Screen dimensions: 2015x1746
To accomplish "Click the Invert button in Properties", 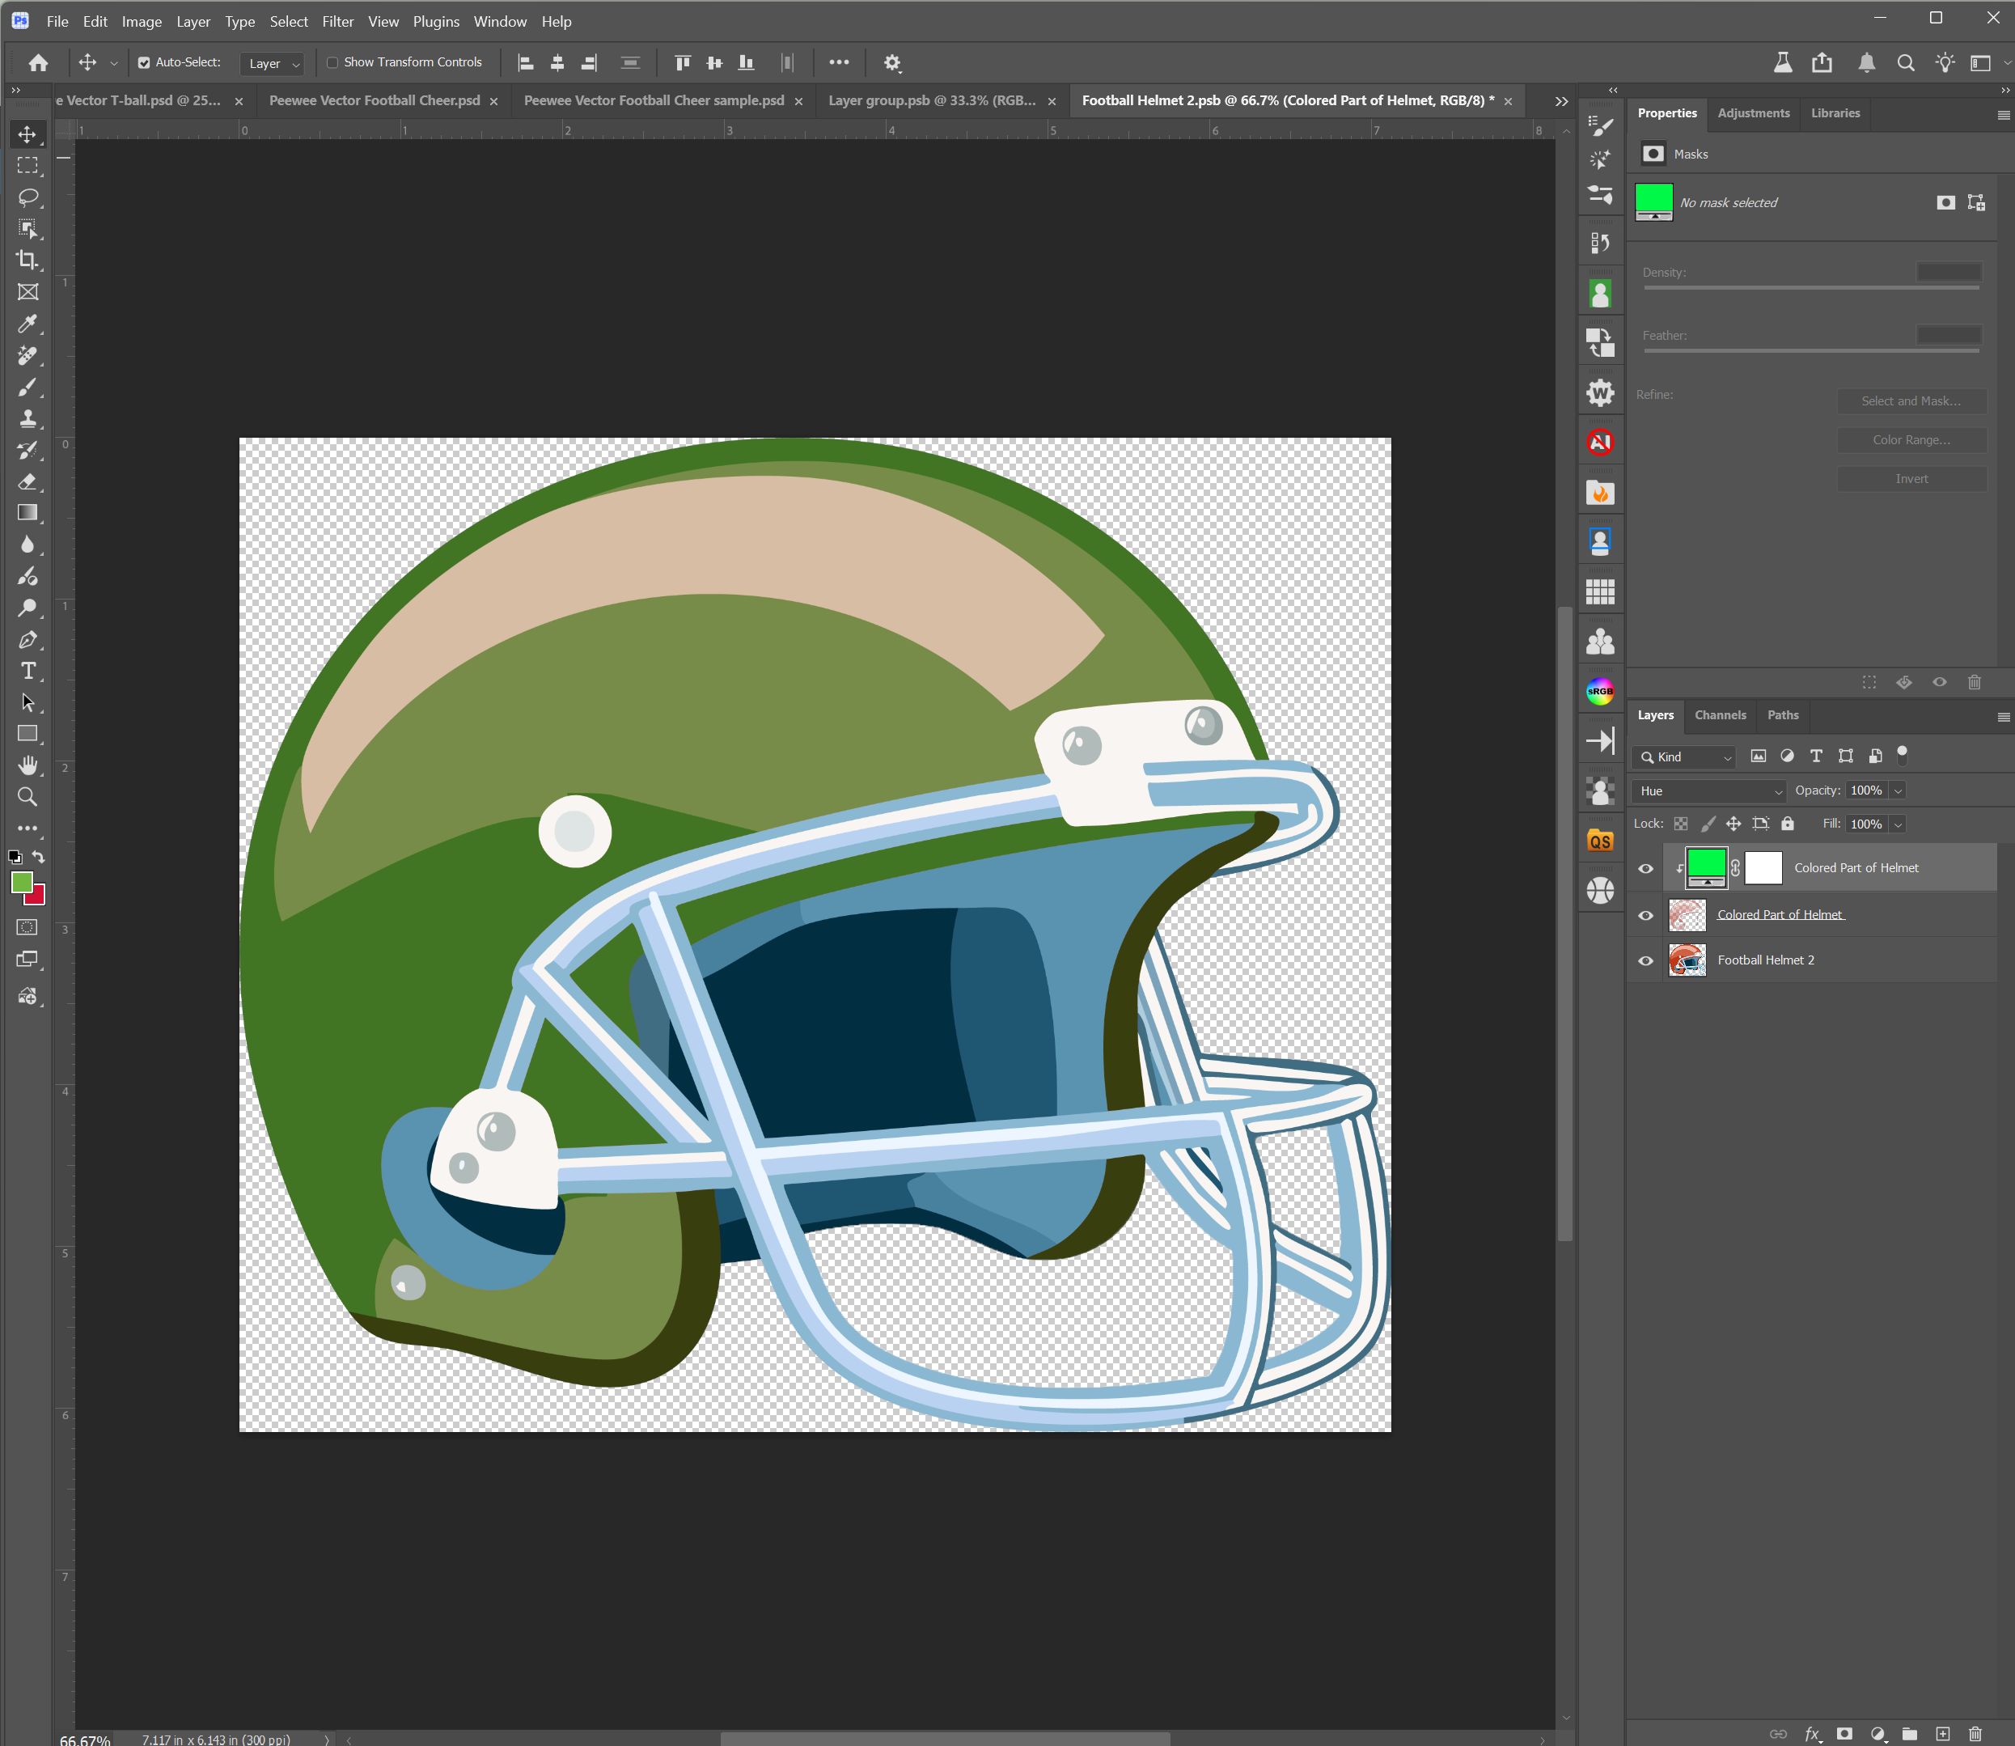I will (x=1911, y=478).
